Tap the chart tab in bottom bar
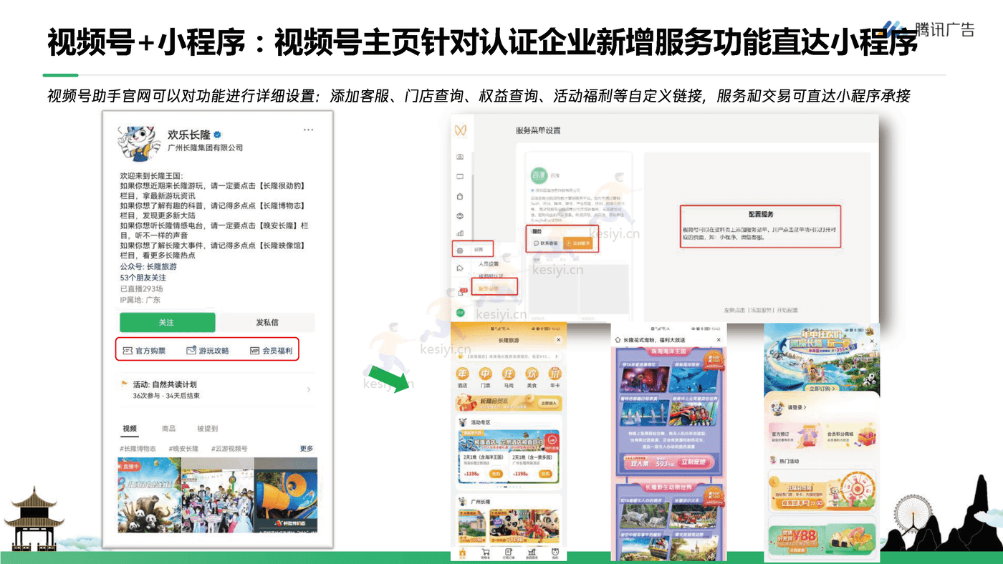This screenshot has width=1003, height=564. point(532,553)
